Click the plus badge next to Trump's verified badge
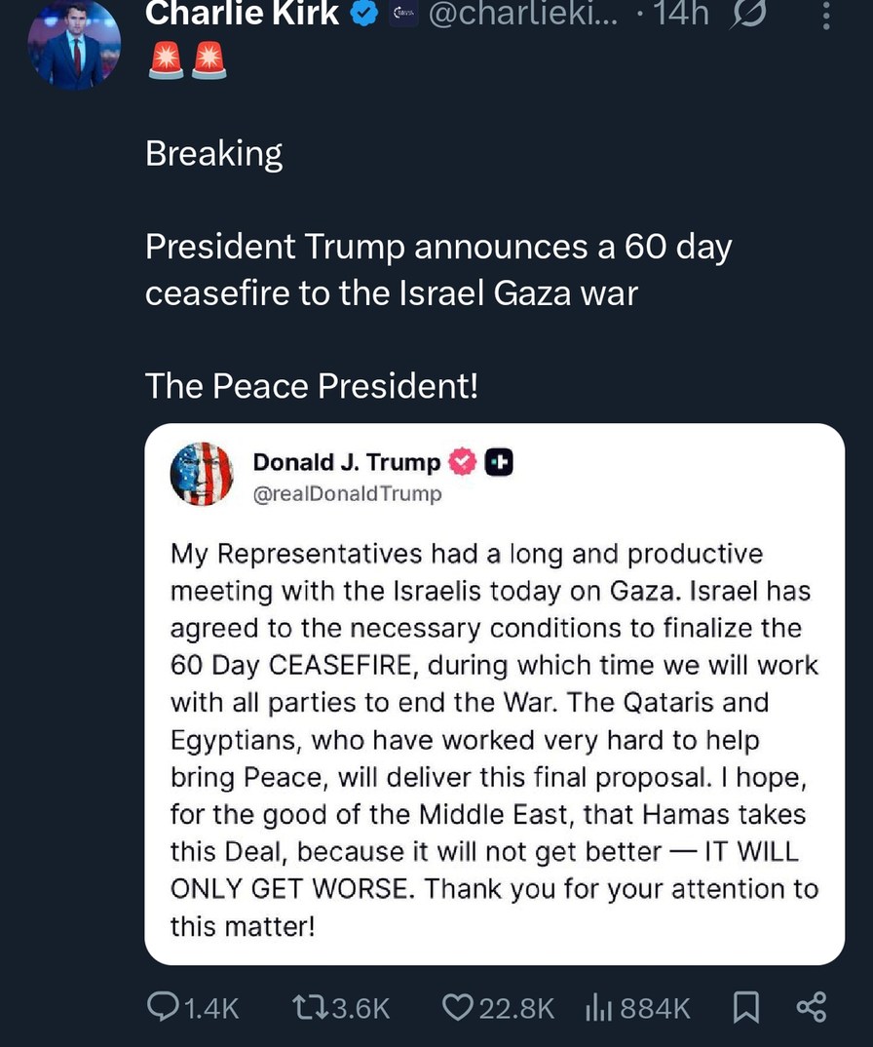This screenshot has width=873, height=1047. (x=499, y=462)
